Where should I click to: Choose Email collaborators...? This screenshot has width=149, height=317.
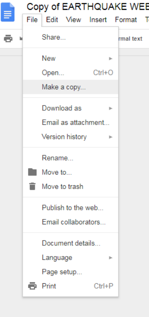click(x=70, y=222)
